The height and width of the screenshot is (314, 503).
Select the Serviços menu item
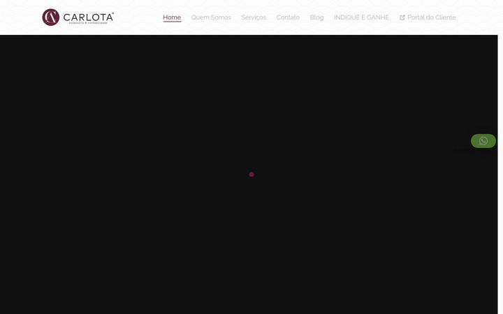(x=254, y=17)
